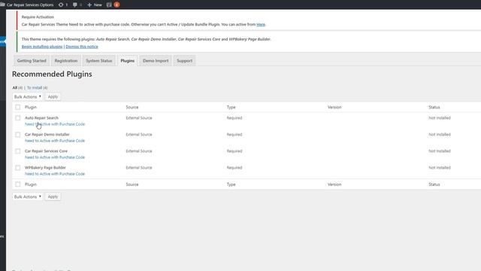
Task: Click the top Apply button
Action: click(53, 97)
